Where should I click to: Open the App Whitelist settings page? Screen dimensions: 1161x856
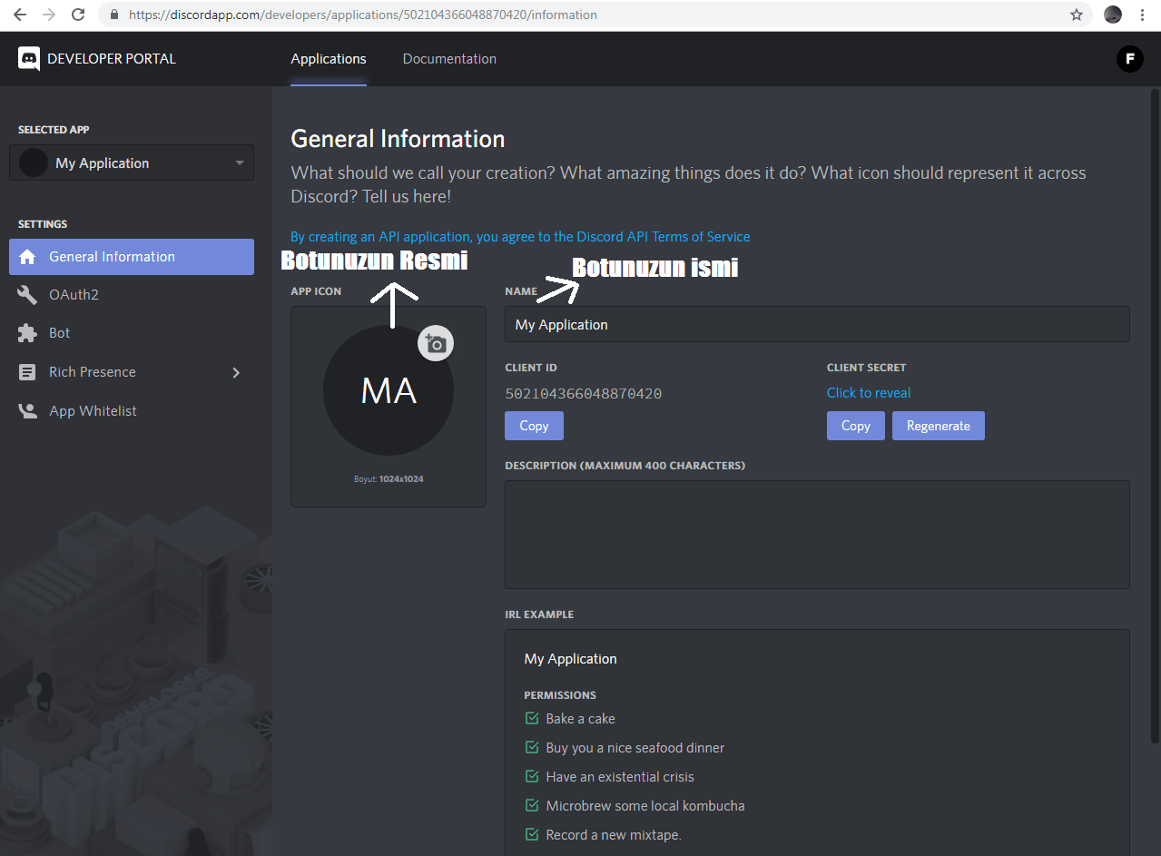tap(132, 411)
